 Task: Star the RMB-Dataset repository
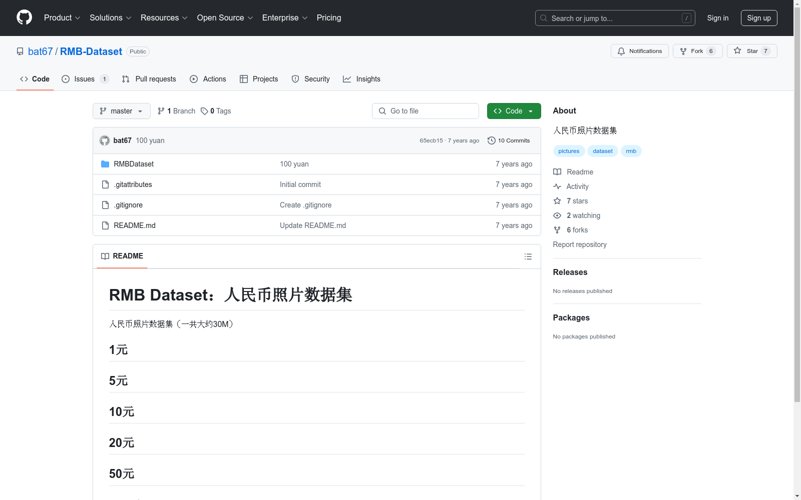(x=752, y=51)
